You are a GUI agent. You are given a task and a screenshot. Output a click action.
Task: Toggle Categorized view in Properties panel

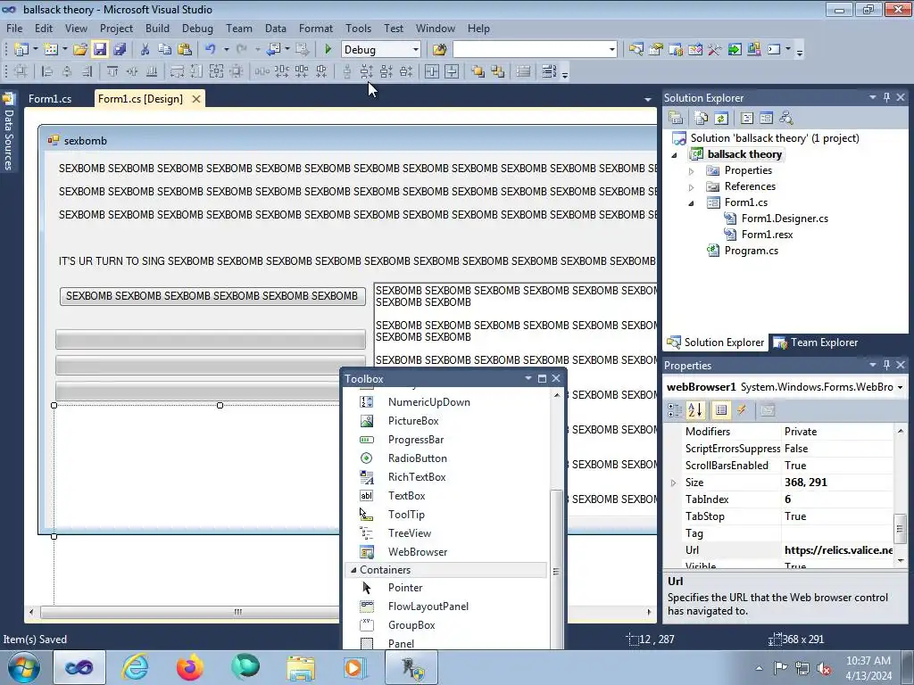(675, 410)
